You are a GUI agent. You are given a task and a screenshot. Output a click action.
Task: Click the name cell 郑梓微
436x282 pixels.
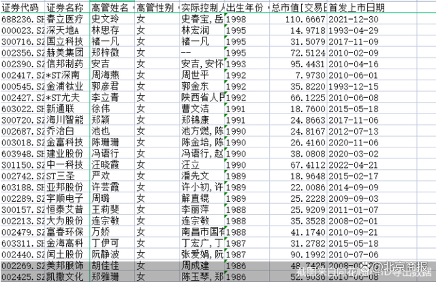[x=112, y=53]
